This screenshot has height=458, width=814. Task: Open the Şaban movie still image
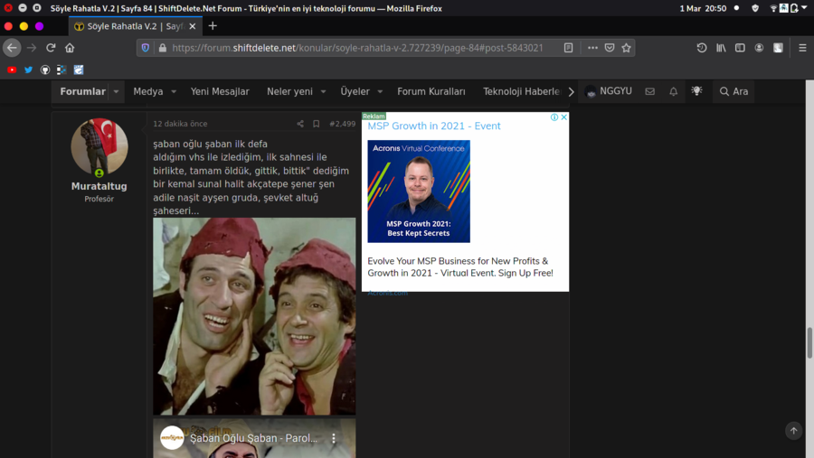click(254, 316)
